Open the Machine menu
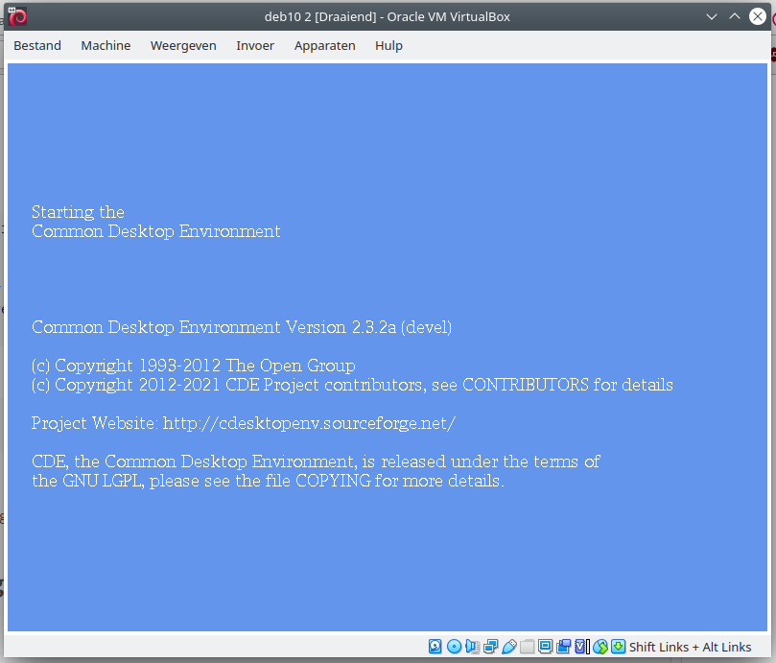The height and width of the screenshot is (663, 776). (x=106, y=45)
